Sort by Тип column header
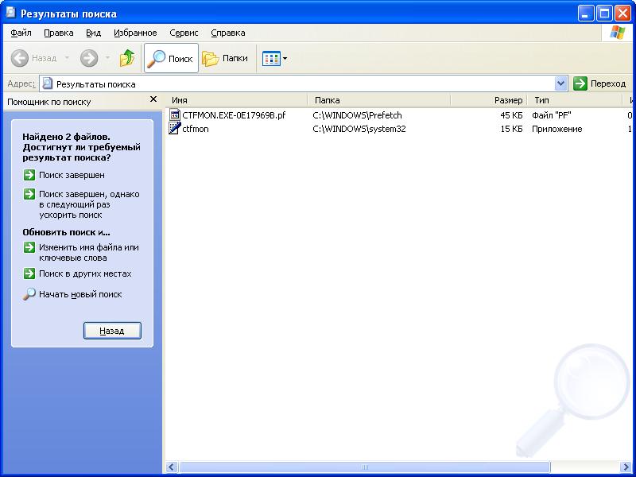Image resolution: width=636 pixels, height=477 pixels. click(574, 100)
